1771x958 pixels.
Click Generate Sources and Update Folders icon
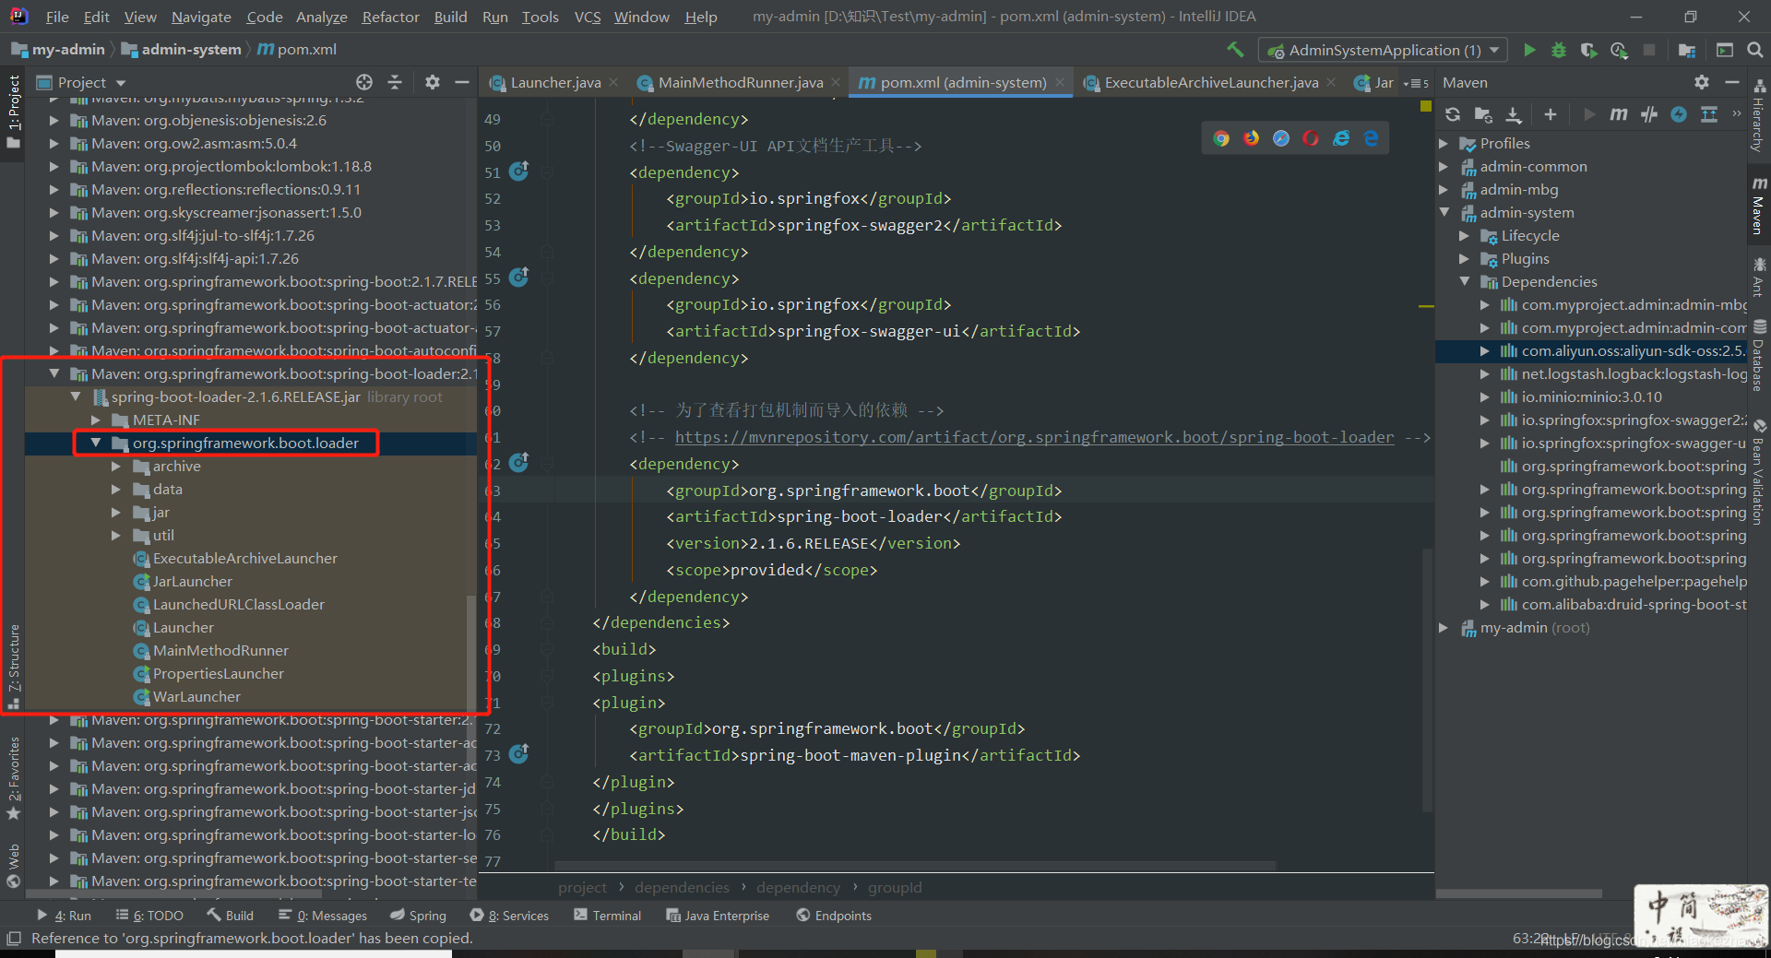pyautogui.click(x=1483, y=114)
